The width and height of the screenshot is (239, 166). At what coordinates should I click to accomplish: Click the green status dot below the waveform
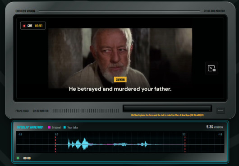pyautogui.click(x=18, y=158)
